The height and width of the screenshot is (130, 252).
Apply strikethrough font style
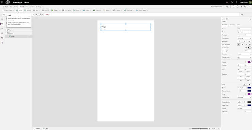point(249,41)
